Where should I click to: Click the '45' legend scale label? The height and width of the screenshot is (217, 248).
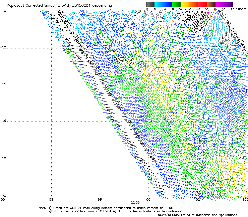224,9
